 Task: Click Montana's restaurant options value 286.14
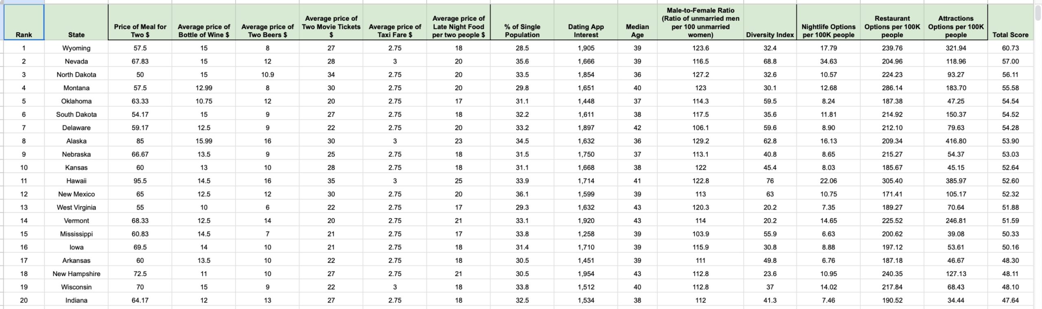(892, 88)
